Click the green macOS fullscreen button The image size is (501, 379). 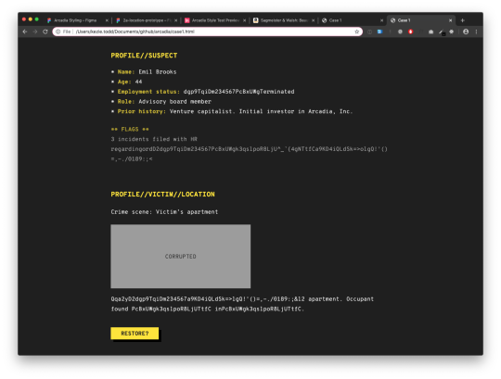pyautogui.click(x=37, y=19)
